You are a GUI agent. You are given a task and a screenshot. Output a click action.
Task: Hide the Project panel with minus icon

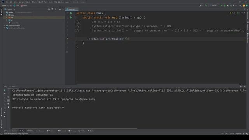(x=63, y=9)
